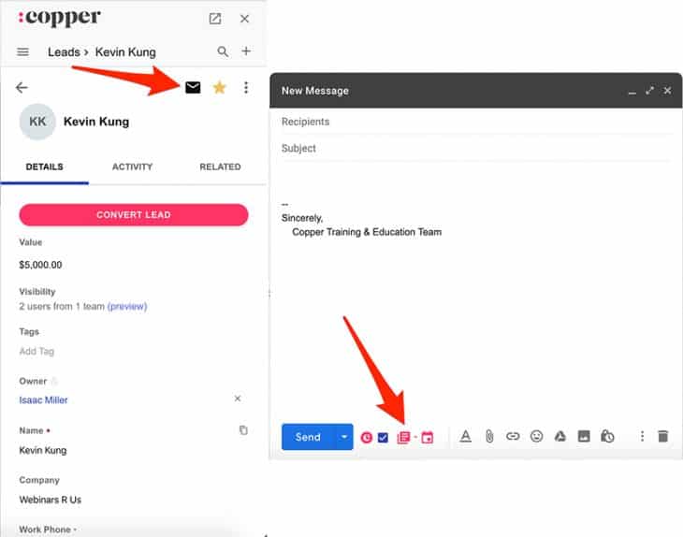Insert an emoji
Screen dimensions: 683x537
(537, 436)
